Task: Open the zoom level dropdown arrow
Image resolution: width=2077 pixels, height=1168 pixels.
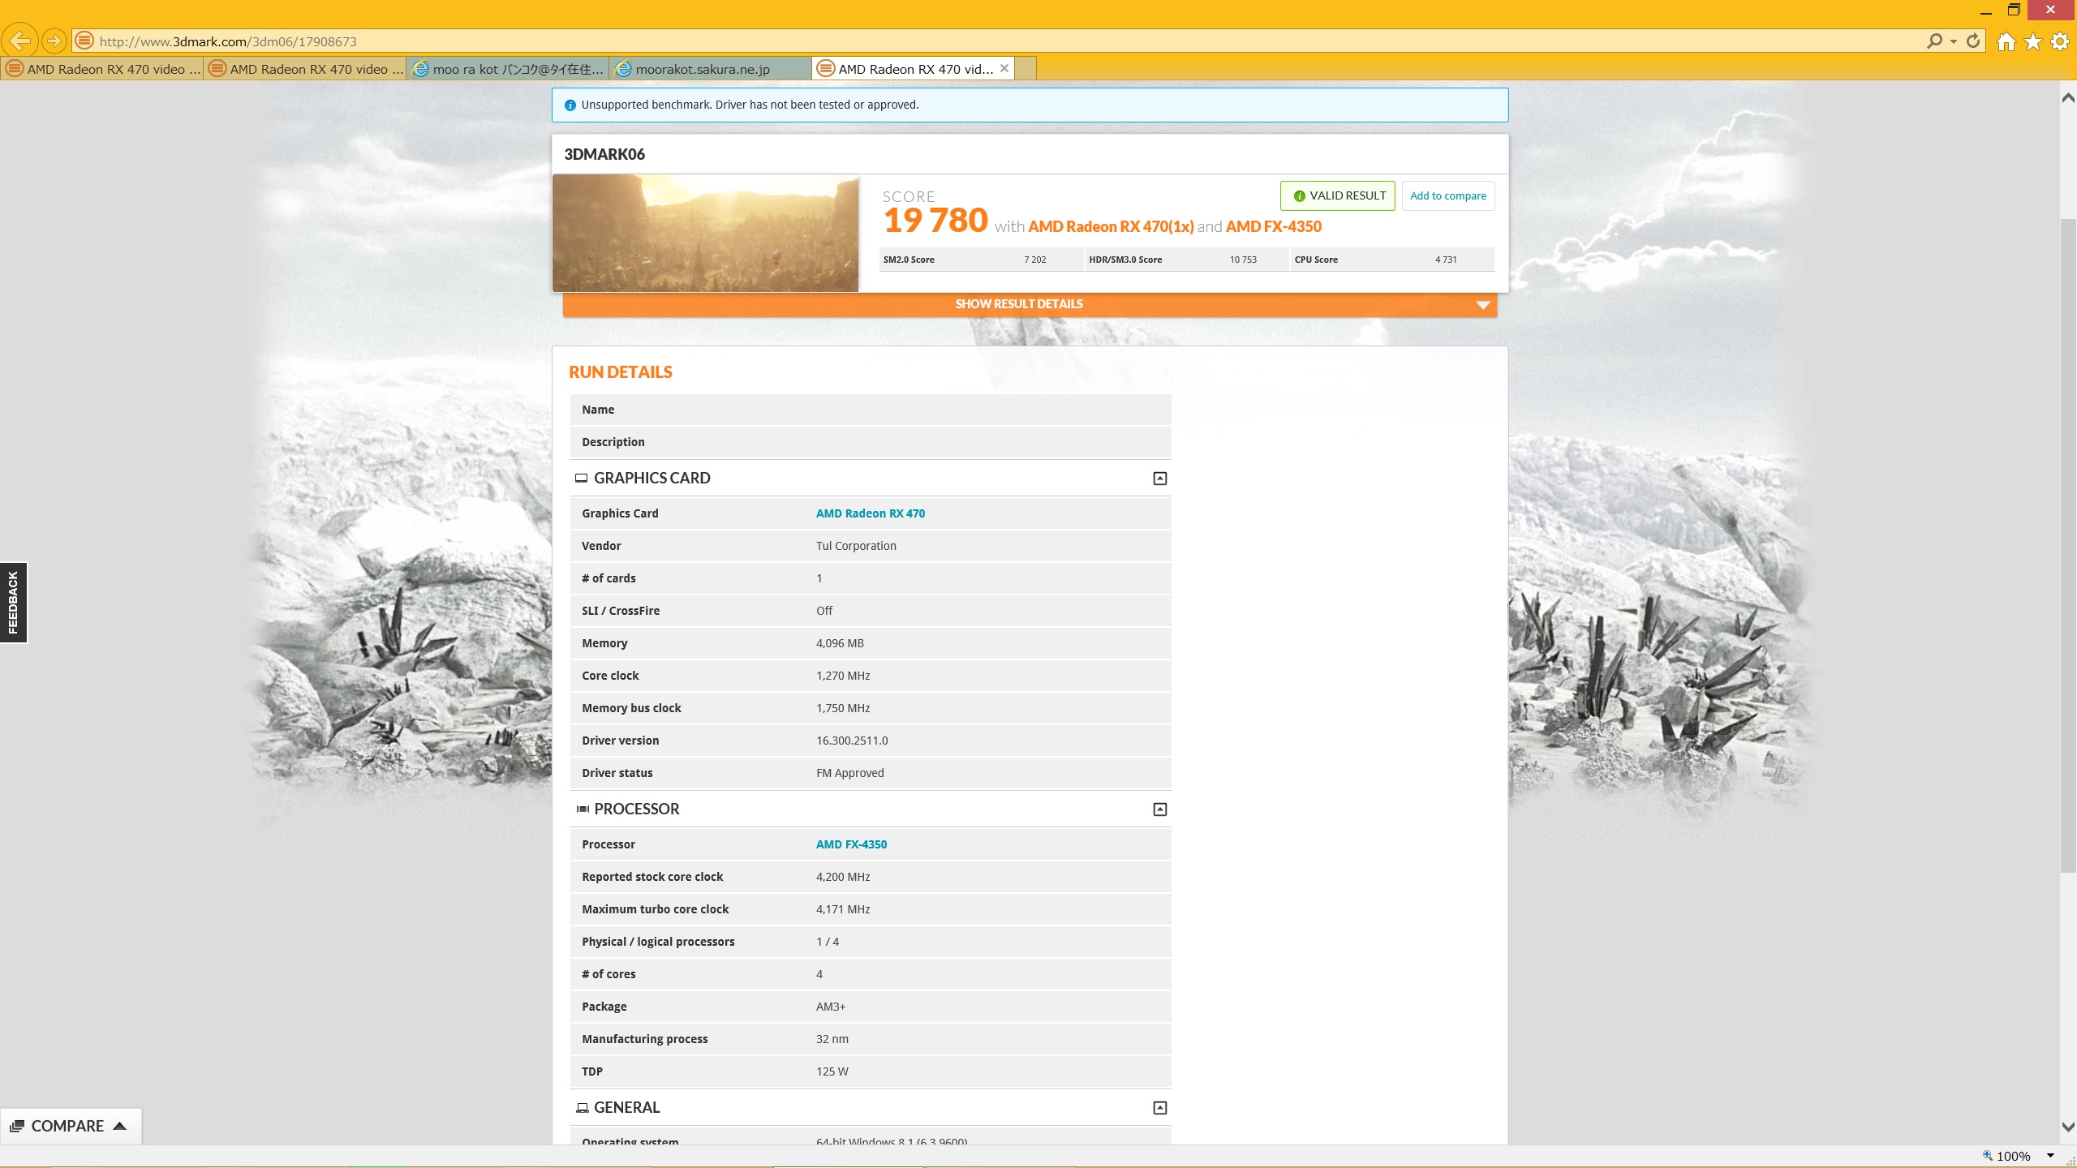Action: [2050, 1156]
